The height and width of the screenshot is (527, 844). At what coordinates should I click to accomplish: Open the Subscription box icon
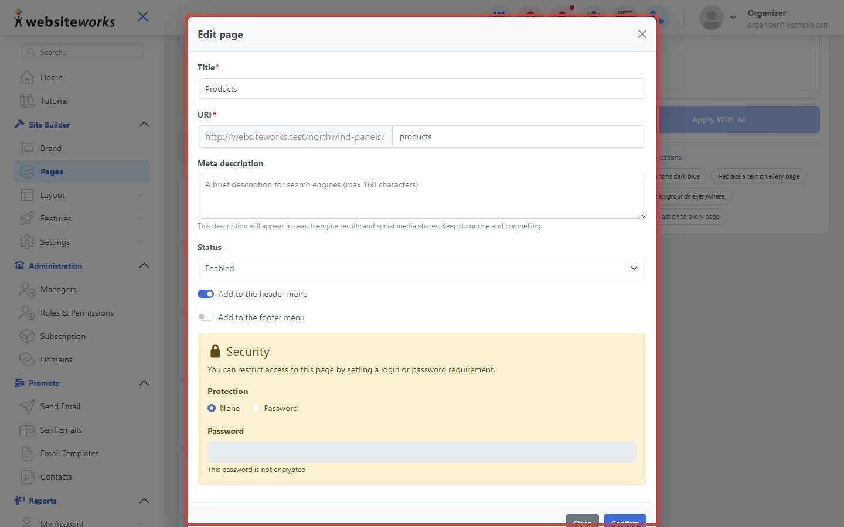(26, 336)
